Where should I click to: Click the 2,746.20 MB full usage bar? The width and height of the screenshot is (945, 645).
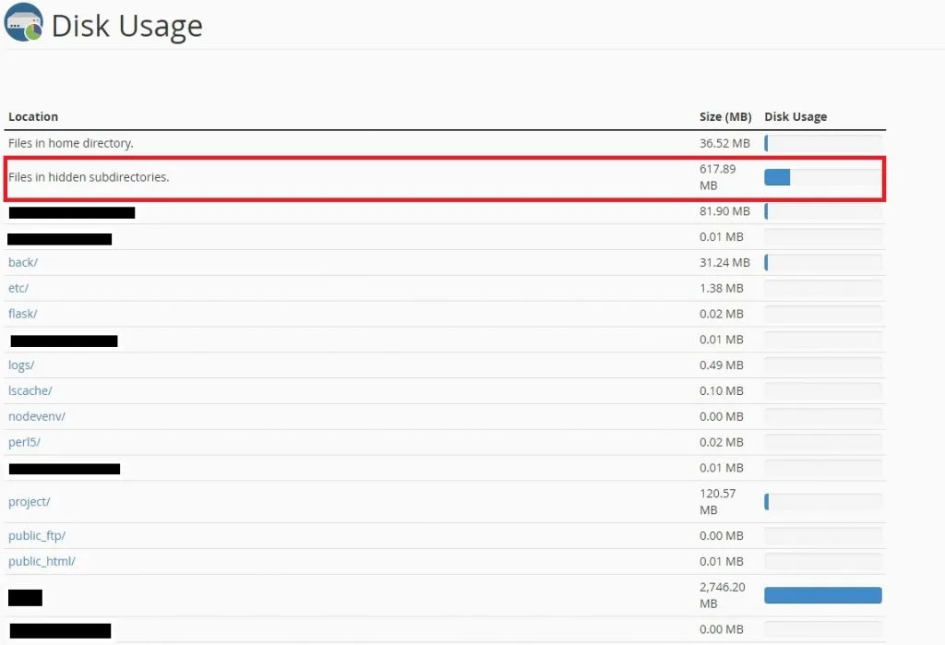click(x=822, y=595)
